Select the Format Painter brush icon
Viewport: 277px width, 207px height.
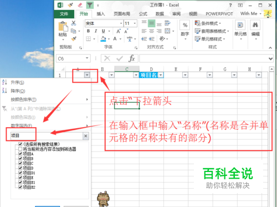74,39
